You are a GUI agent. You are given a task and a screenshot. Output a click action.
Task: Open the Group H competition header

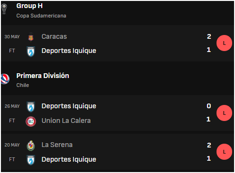click(29, 6)
